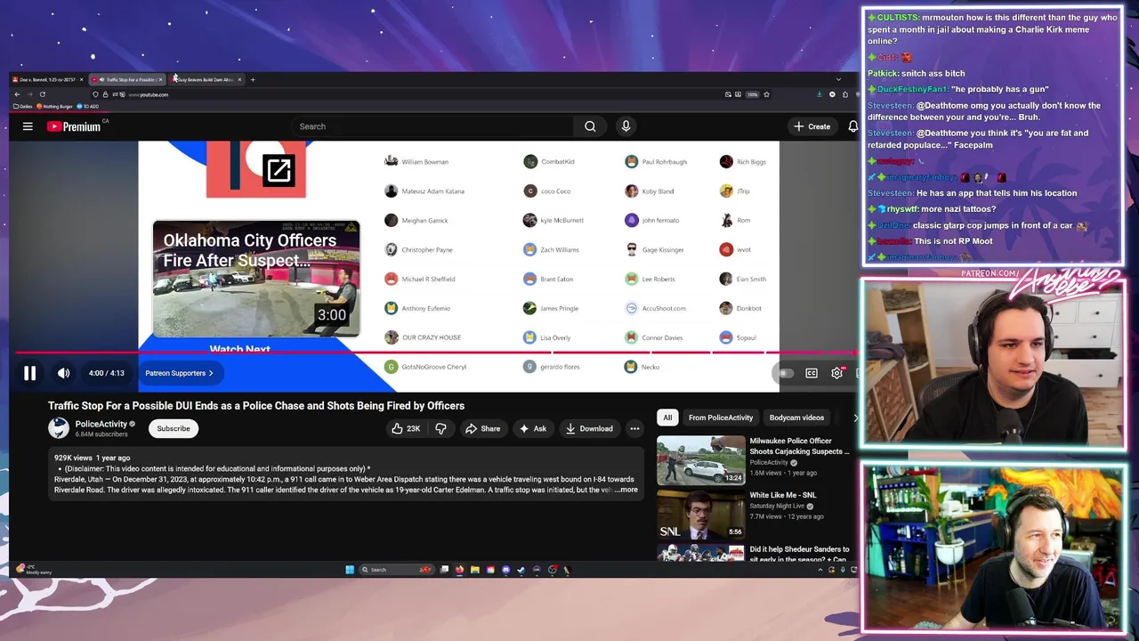Toggle the autoplay switch in player
Screen dimensions: 1139x641
[785, 373]
